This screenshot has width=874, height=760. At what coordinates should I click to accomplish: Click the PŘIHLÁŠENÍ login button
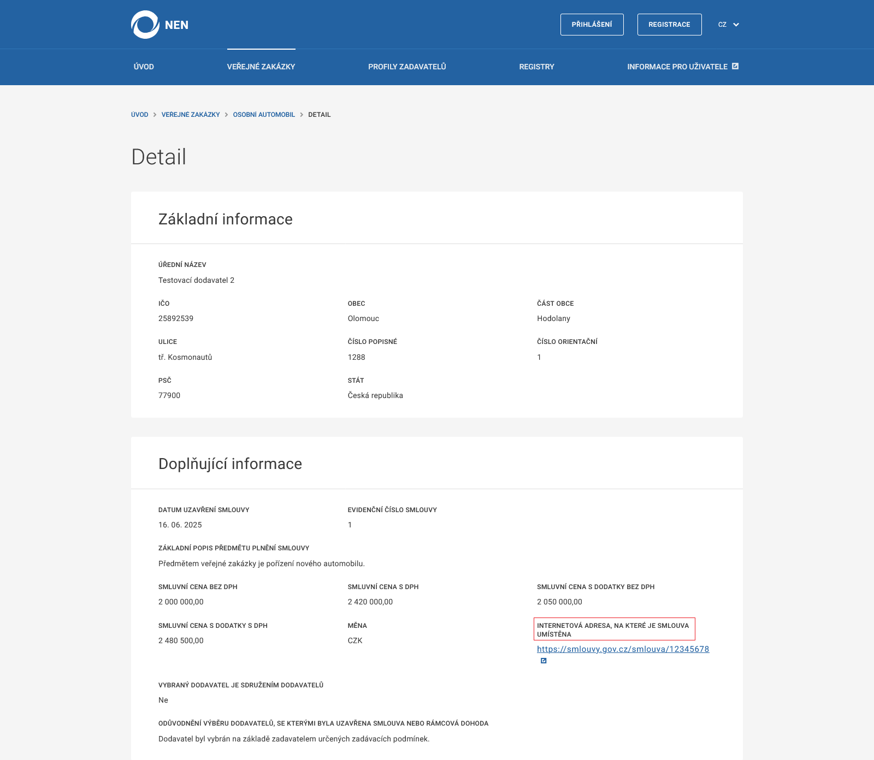592,25
